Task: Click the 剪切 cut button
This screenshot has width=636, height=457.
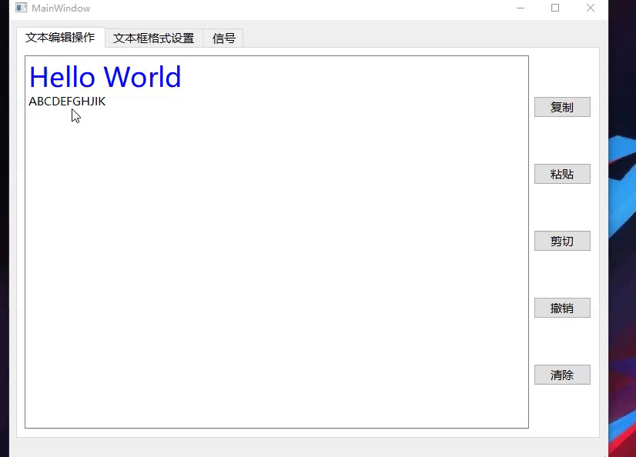Action: coord(562,241)
